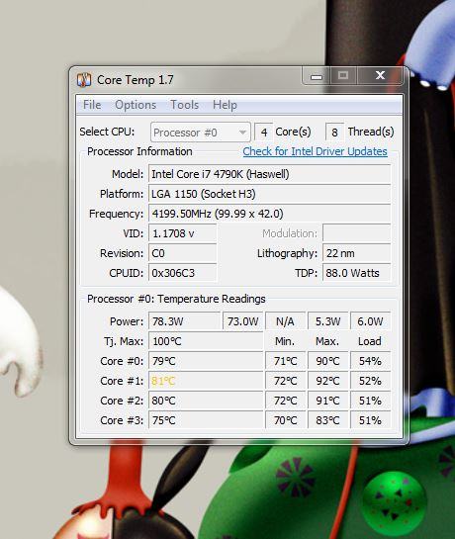The width and height of the screenshot is (455, 539).
Task: Close the Core Temp window
Action: tap(380, 76)
